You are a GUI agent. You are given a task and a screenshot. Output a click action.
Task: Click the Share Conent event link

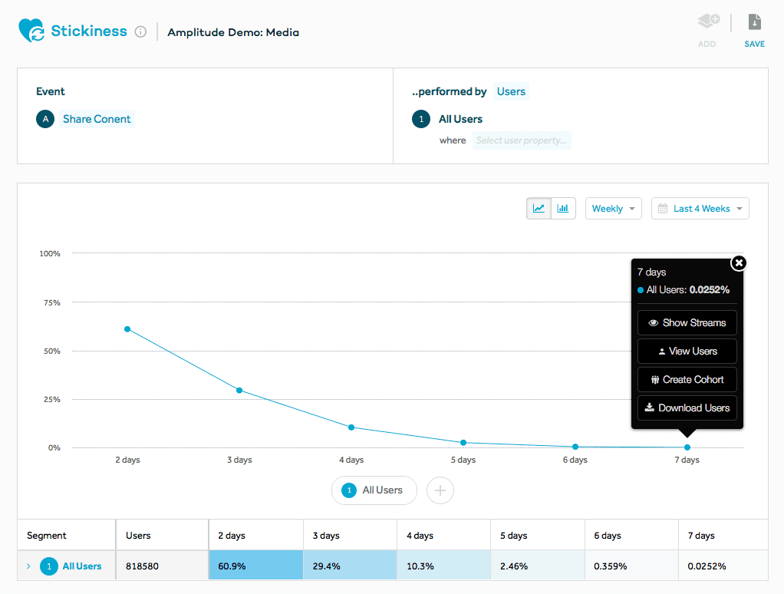[x=97, y=119]
